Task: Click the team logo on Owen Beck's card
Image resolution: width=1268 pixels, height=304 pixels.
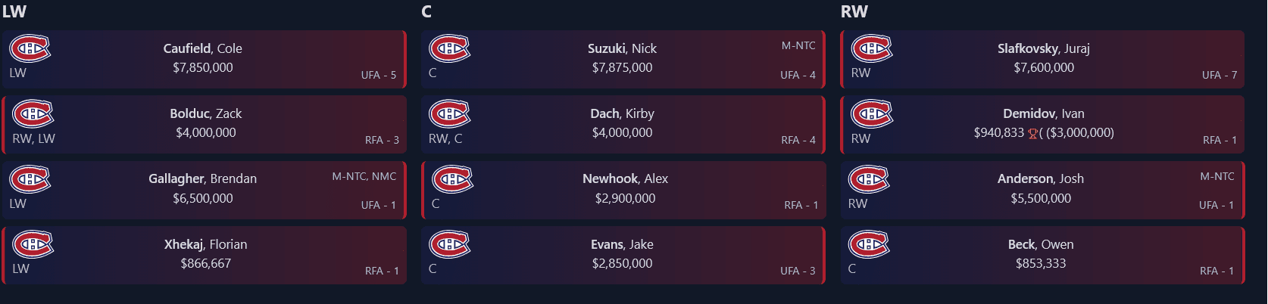Action: coord(869,244)
